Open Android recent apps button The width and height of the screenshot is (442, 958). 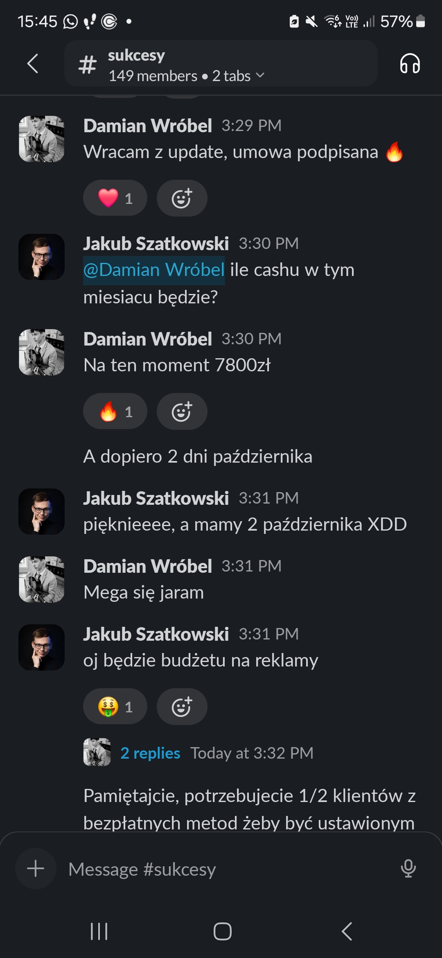99,931
